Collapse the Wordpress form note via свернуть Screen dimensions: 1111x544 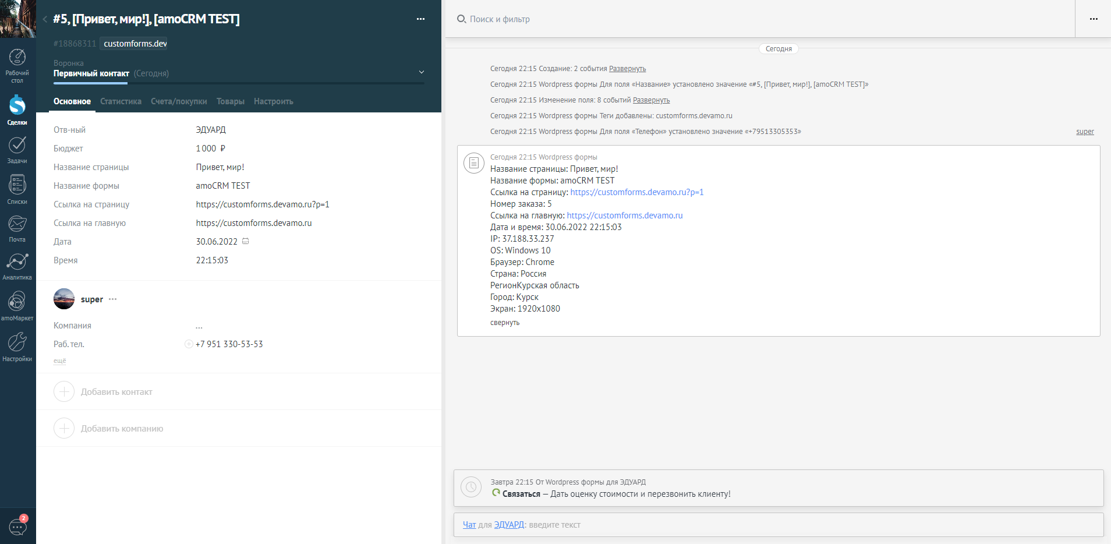(504, 322)
